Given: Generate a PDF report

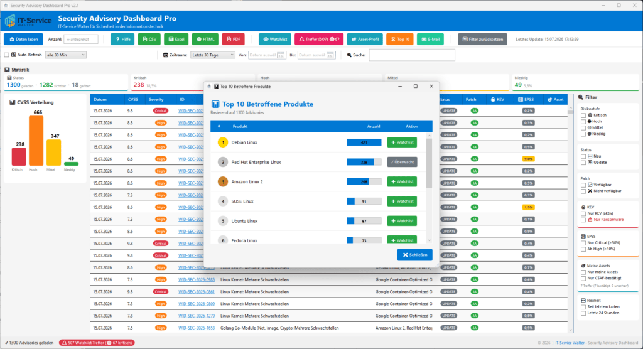Looking at the screenshot, I should 234,40.
